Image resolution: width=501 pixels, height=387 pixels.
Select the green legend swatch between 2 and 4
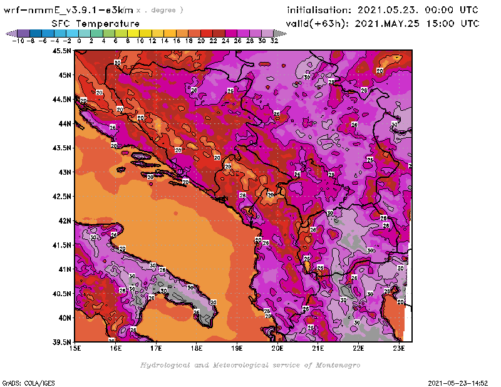coord(96,33)
